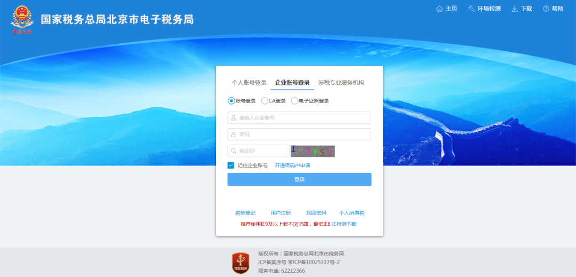
Task: Open the 税务登记 link
Action: (x=245, y=213)
